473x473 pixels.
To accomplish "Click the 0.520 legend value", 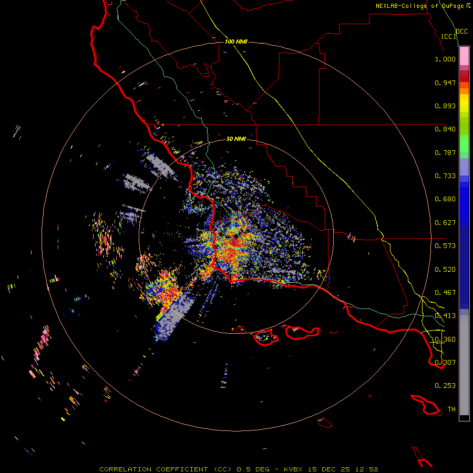I will coord(445,270).
